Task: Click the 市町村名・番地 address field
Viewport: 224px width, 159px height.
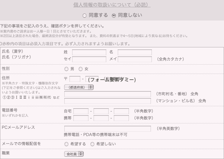Action: tap(107, 94)
